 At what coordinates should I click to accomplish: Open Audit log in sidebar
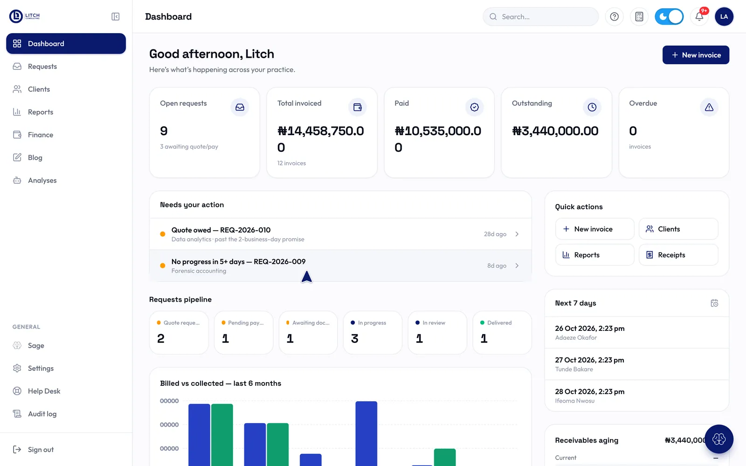(x=66, y=414)
